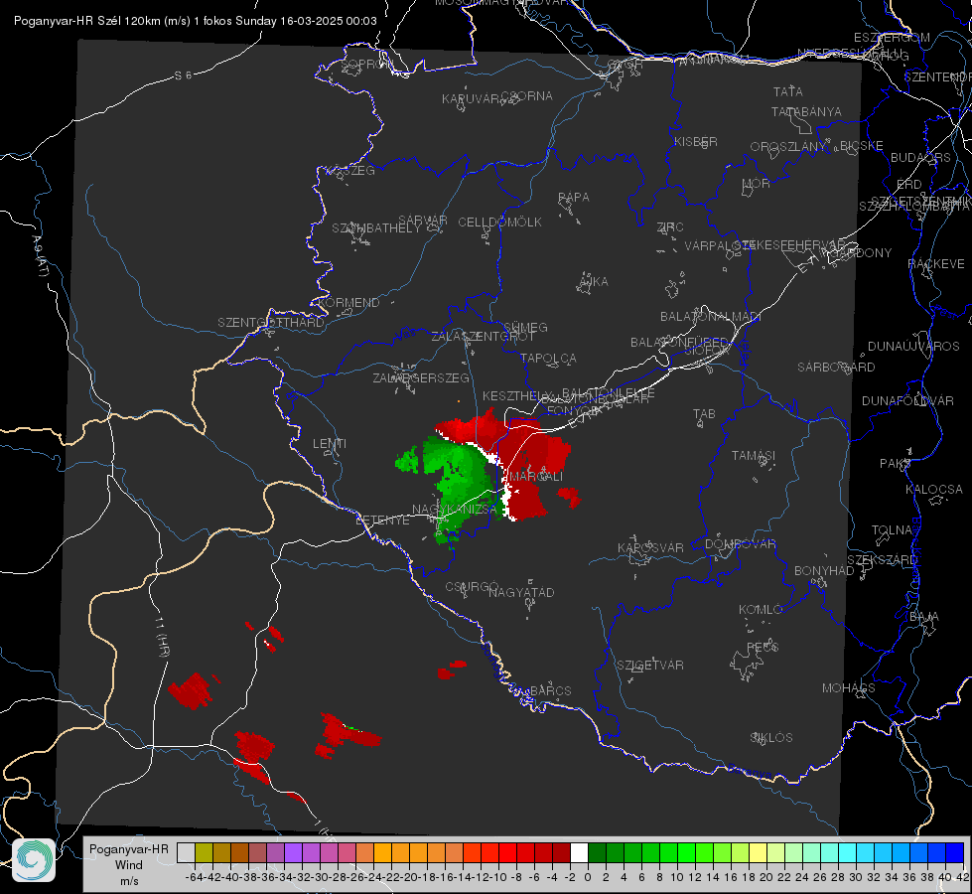Image resolution: width=972 pixels, height=894 pixels.
Task: Click the ÉRD city label
Action: coord(909,184)
